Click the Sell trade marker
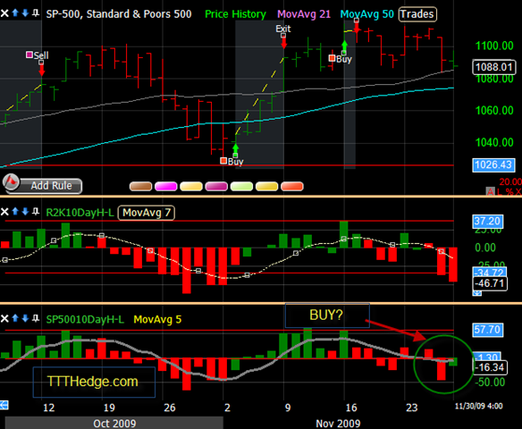This screenshot has width=522, height=429. (x=38, y=55)
